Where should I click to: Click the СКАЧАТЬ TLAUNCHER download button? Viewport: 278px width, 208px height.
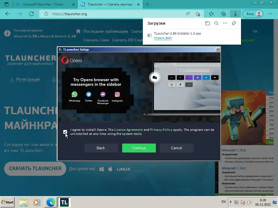click(x=35, y=168)
